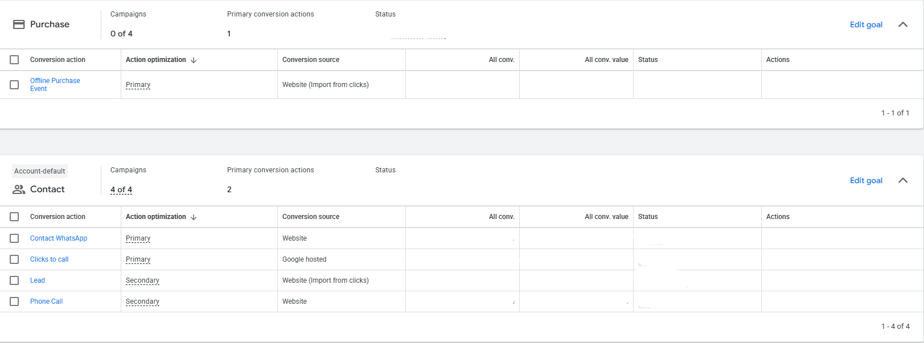Screen dimensions: 924x343
Task: Click Website source for Phone Call
Action: [294, 301]
